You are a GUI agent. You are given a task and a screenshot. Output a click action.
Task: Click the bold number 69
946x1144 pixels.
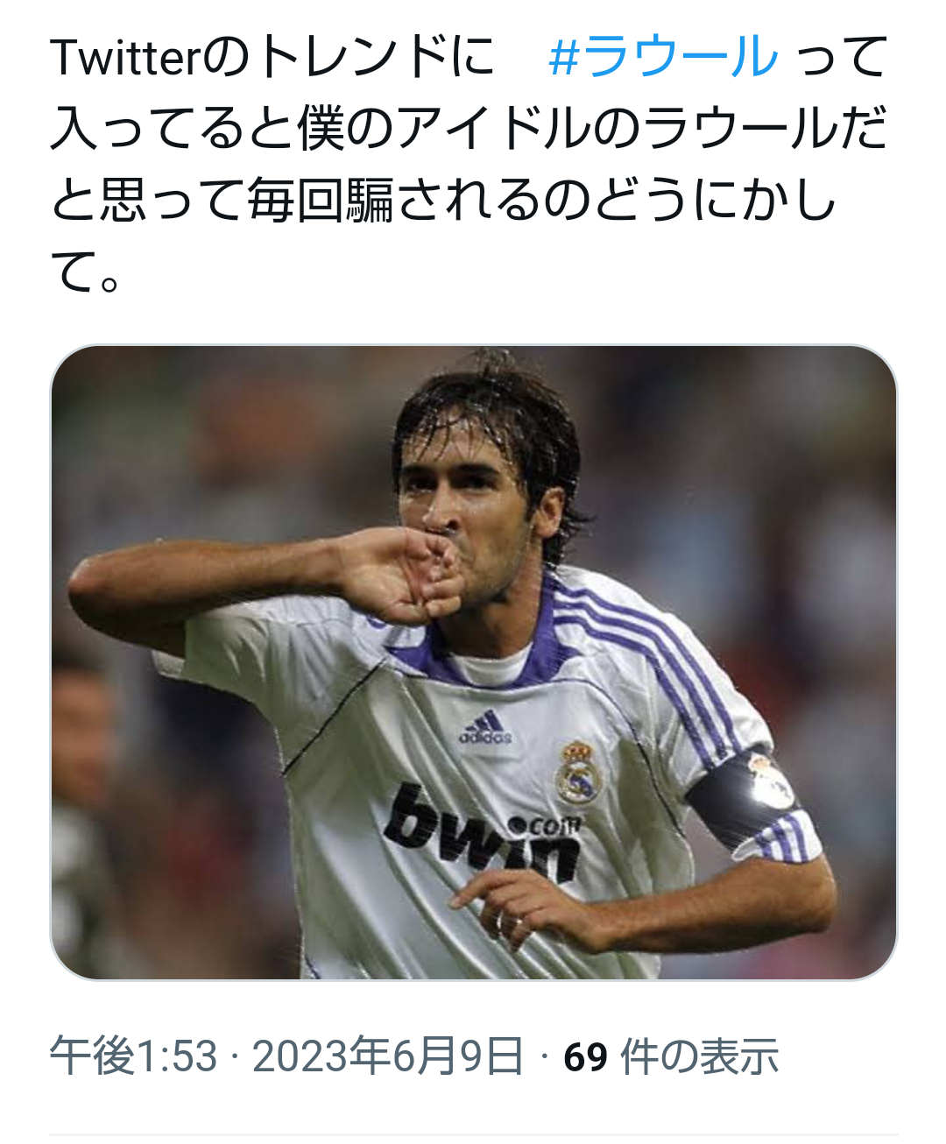coord(585,1056)
